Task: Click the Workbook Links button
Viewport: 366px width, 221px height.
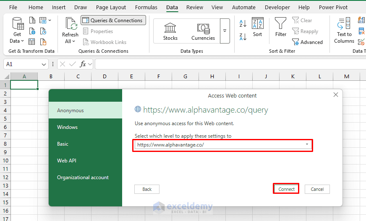Action: [x=105, y=42]
